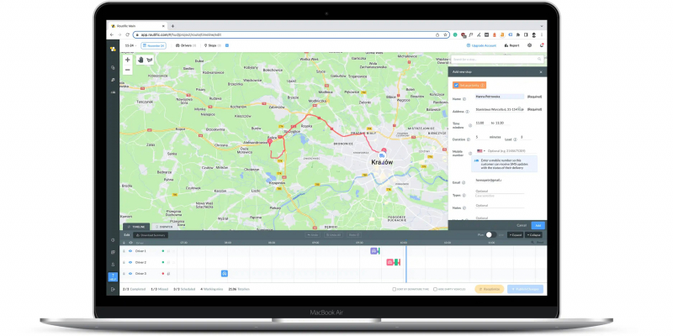This screenshot has height=336, width=673.
Task: Click the Routific logo in sidebar
Action: (112, 46)
